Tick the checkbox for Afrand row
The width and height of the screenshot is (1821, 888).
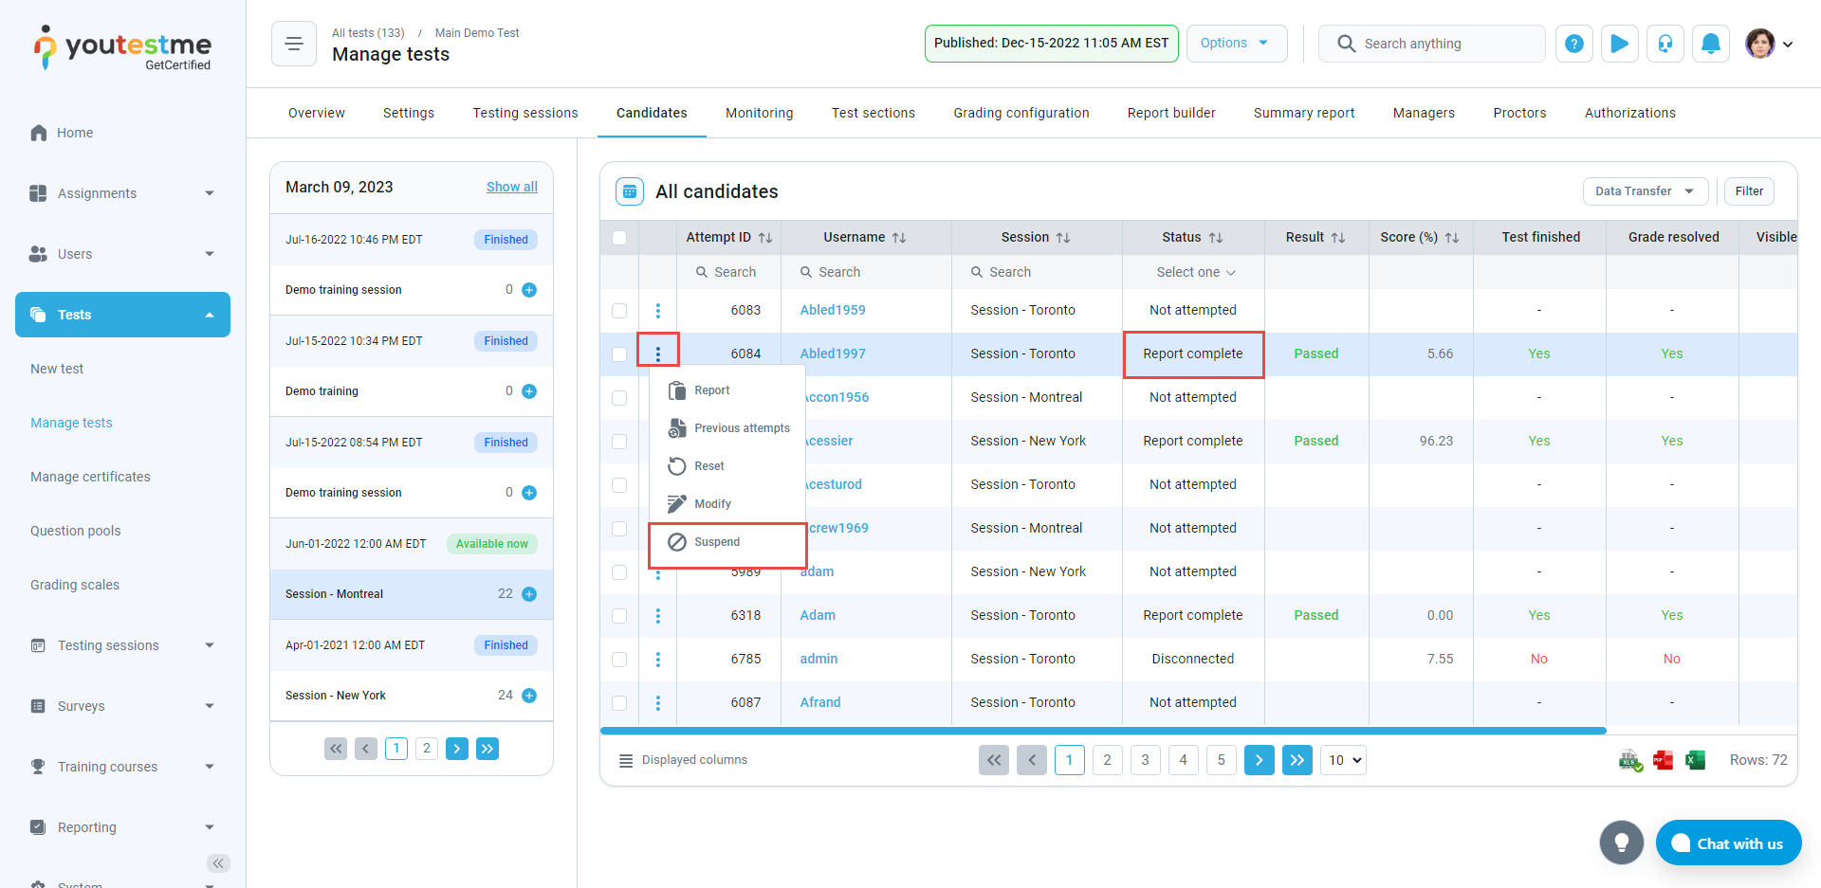[x=619, y=702]
